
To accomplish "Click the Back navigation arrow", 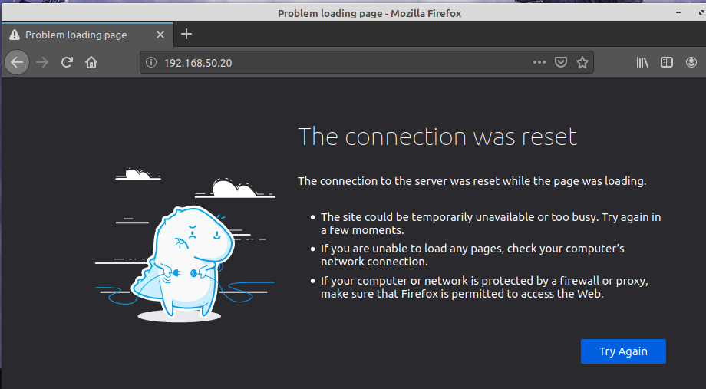I will coord(17,62).
